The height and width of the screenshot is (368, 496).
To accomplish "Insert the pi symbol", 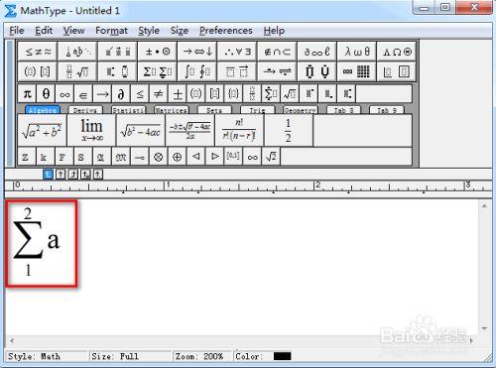I will click(x=27, y=94).
